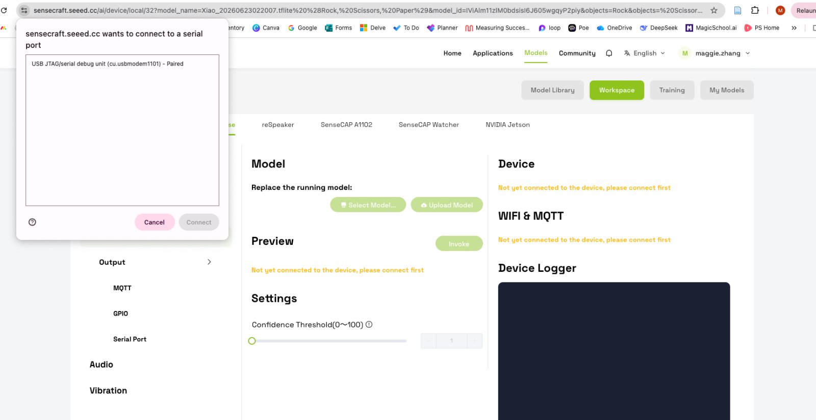Click the confidence threshold number field
The height and width of the screenshot is (420, 816).
click(x=451, y=341)
